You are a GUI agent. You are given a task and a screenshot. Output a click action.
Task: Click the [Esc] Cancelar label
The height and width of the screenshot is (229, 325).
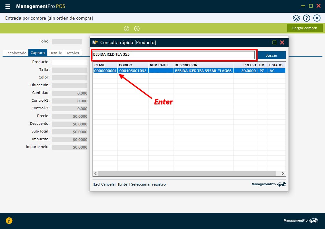point(104,184)
